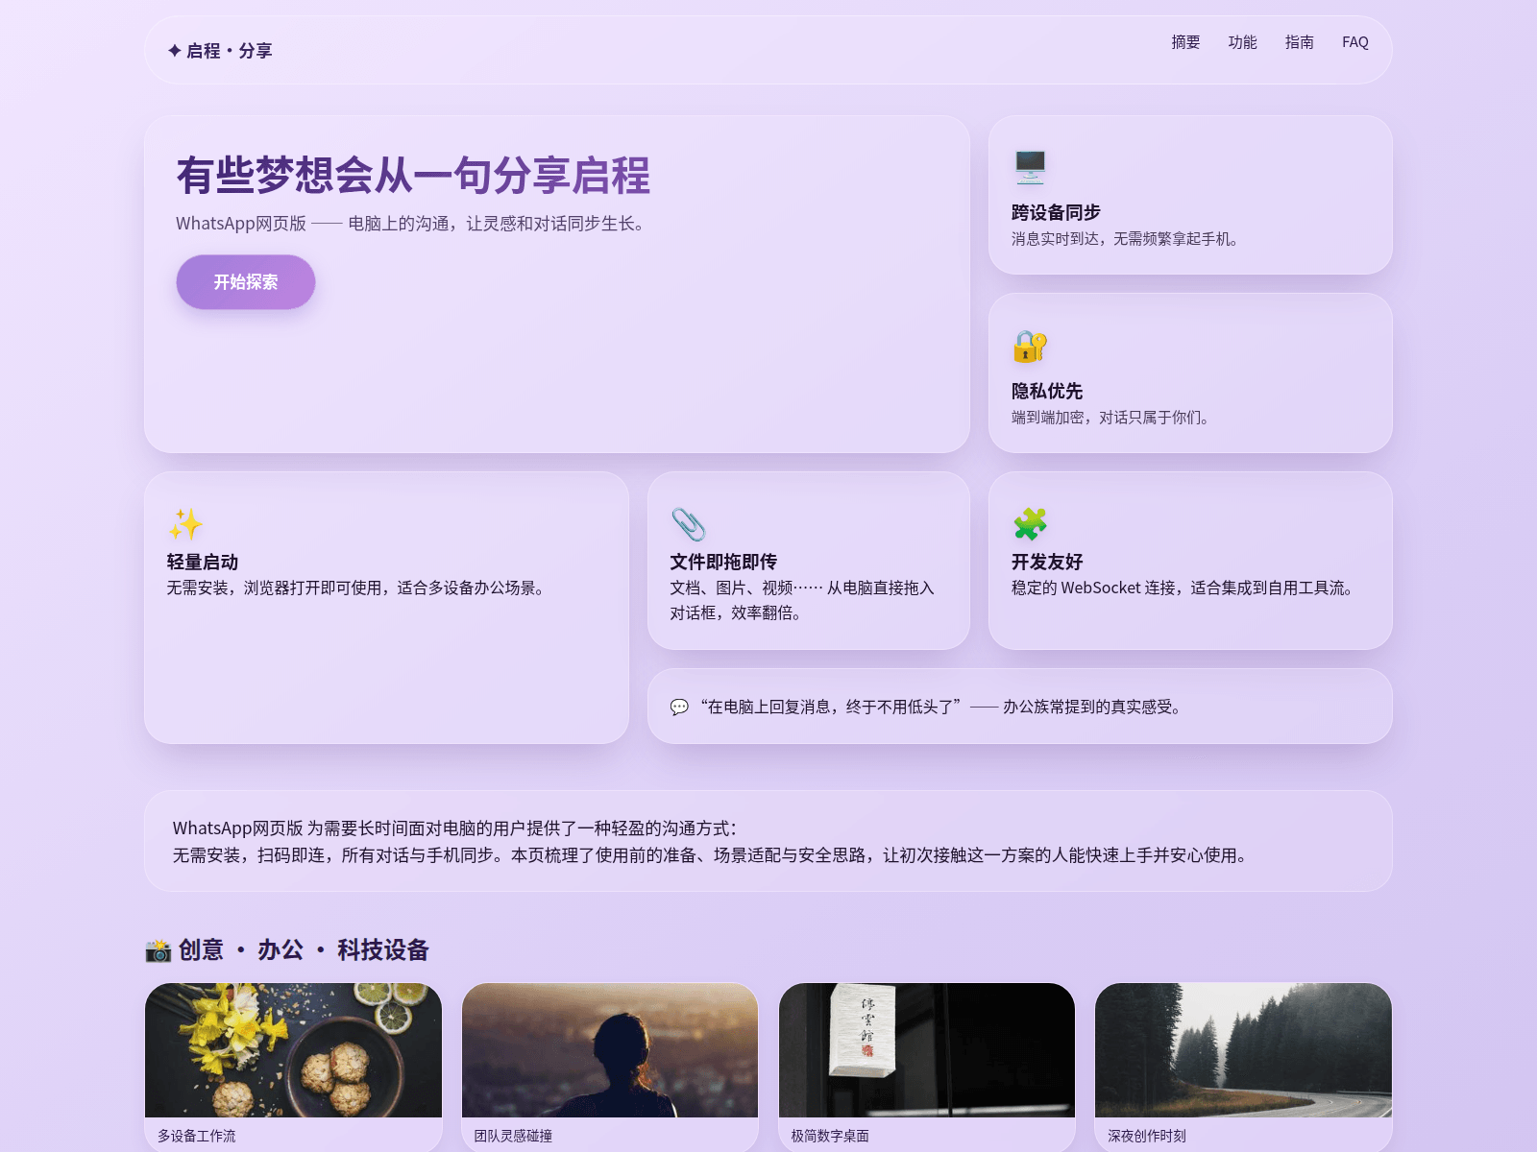Click the caption 极简数字桌面

pos(830,1136)
